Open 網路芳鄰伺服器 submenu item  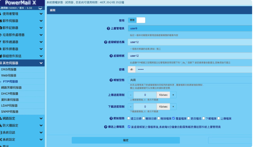(22, 88)
